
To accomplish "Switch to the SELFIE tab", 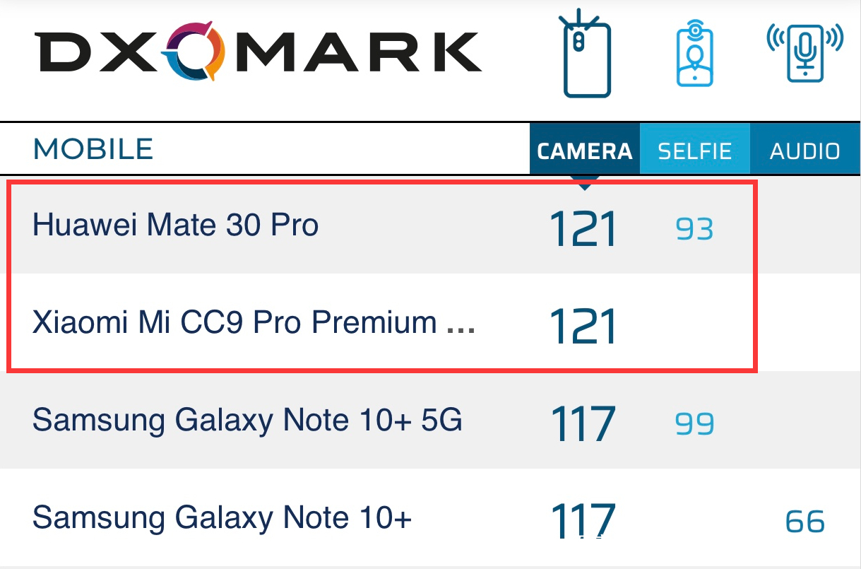I will tap(694, 149).
